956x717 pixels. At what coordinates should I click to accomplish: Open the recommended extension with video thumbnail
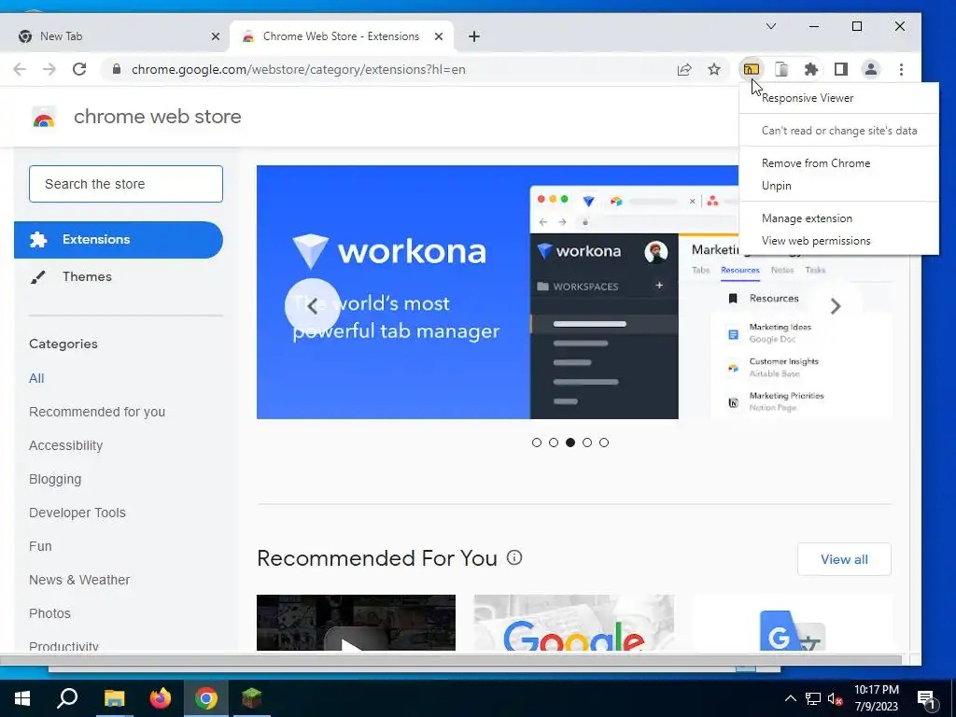point(356,623)
